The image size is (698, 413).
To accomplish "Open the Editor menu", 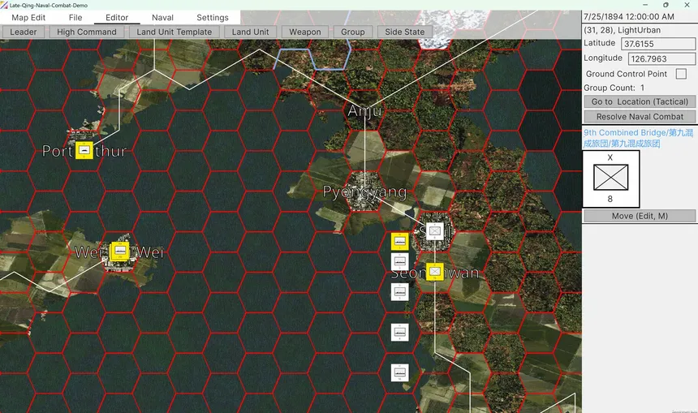I will click(117, 17).
